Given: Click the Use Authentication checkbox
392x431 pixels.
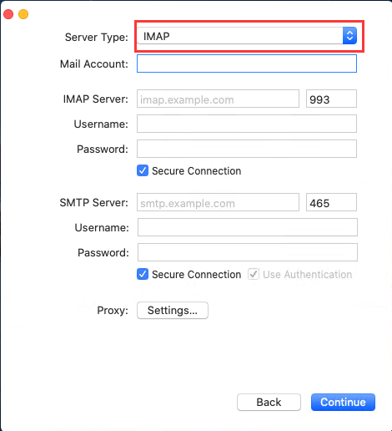Looking at the screenshot, I should (x=254, y=274).
